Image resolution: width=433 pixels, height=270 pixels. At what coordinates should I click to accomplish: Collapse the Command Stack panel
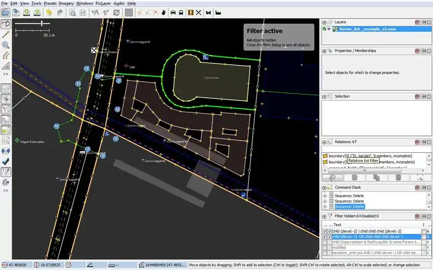coord(325,188)
